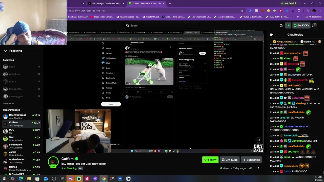Screen dimensions: 324x182
Task: Mute the Cuffem tab audio icon
Action: [x=159, y=4]
